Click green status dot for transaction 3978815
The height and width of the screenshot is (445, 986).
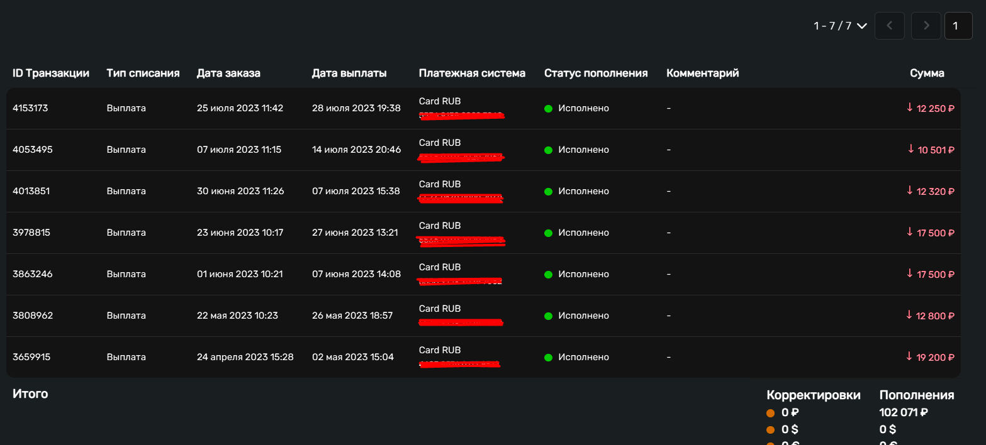pyautogui.click(x=548, y=233)
